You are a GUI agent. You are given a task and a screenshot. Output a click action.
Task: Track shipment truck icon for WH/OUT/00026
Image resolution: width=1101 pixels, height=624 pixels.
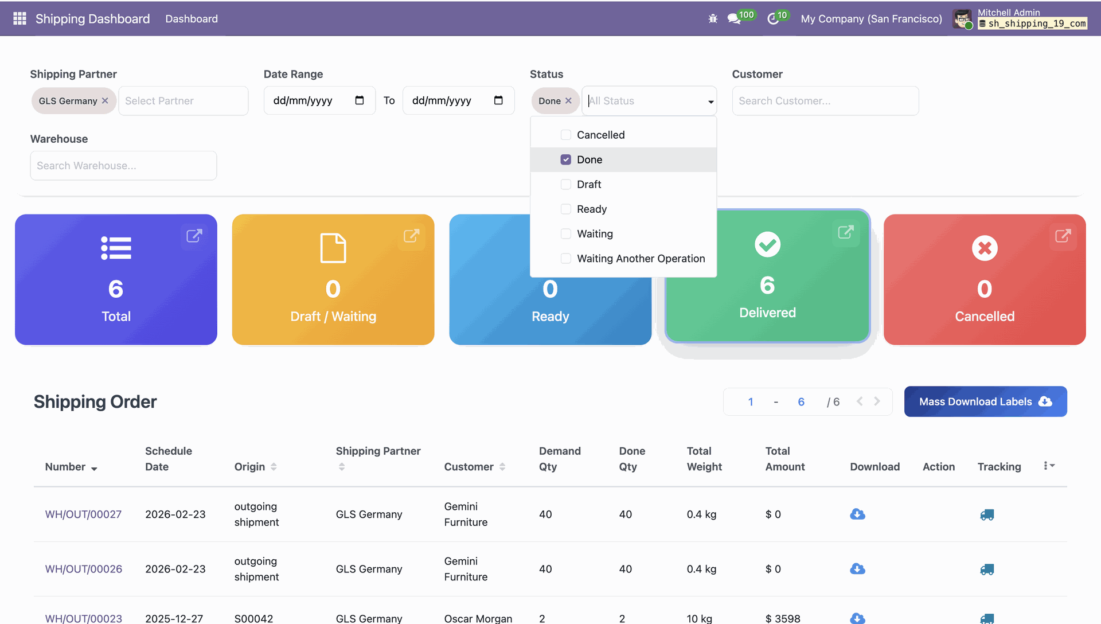987,570
